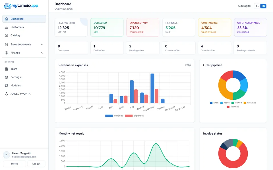Toggle Active in Offer pipeline legend
The width and height of the screenshot is (273, 170).
click(x=225, y=103)
